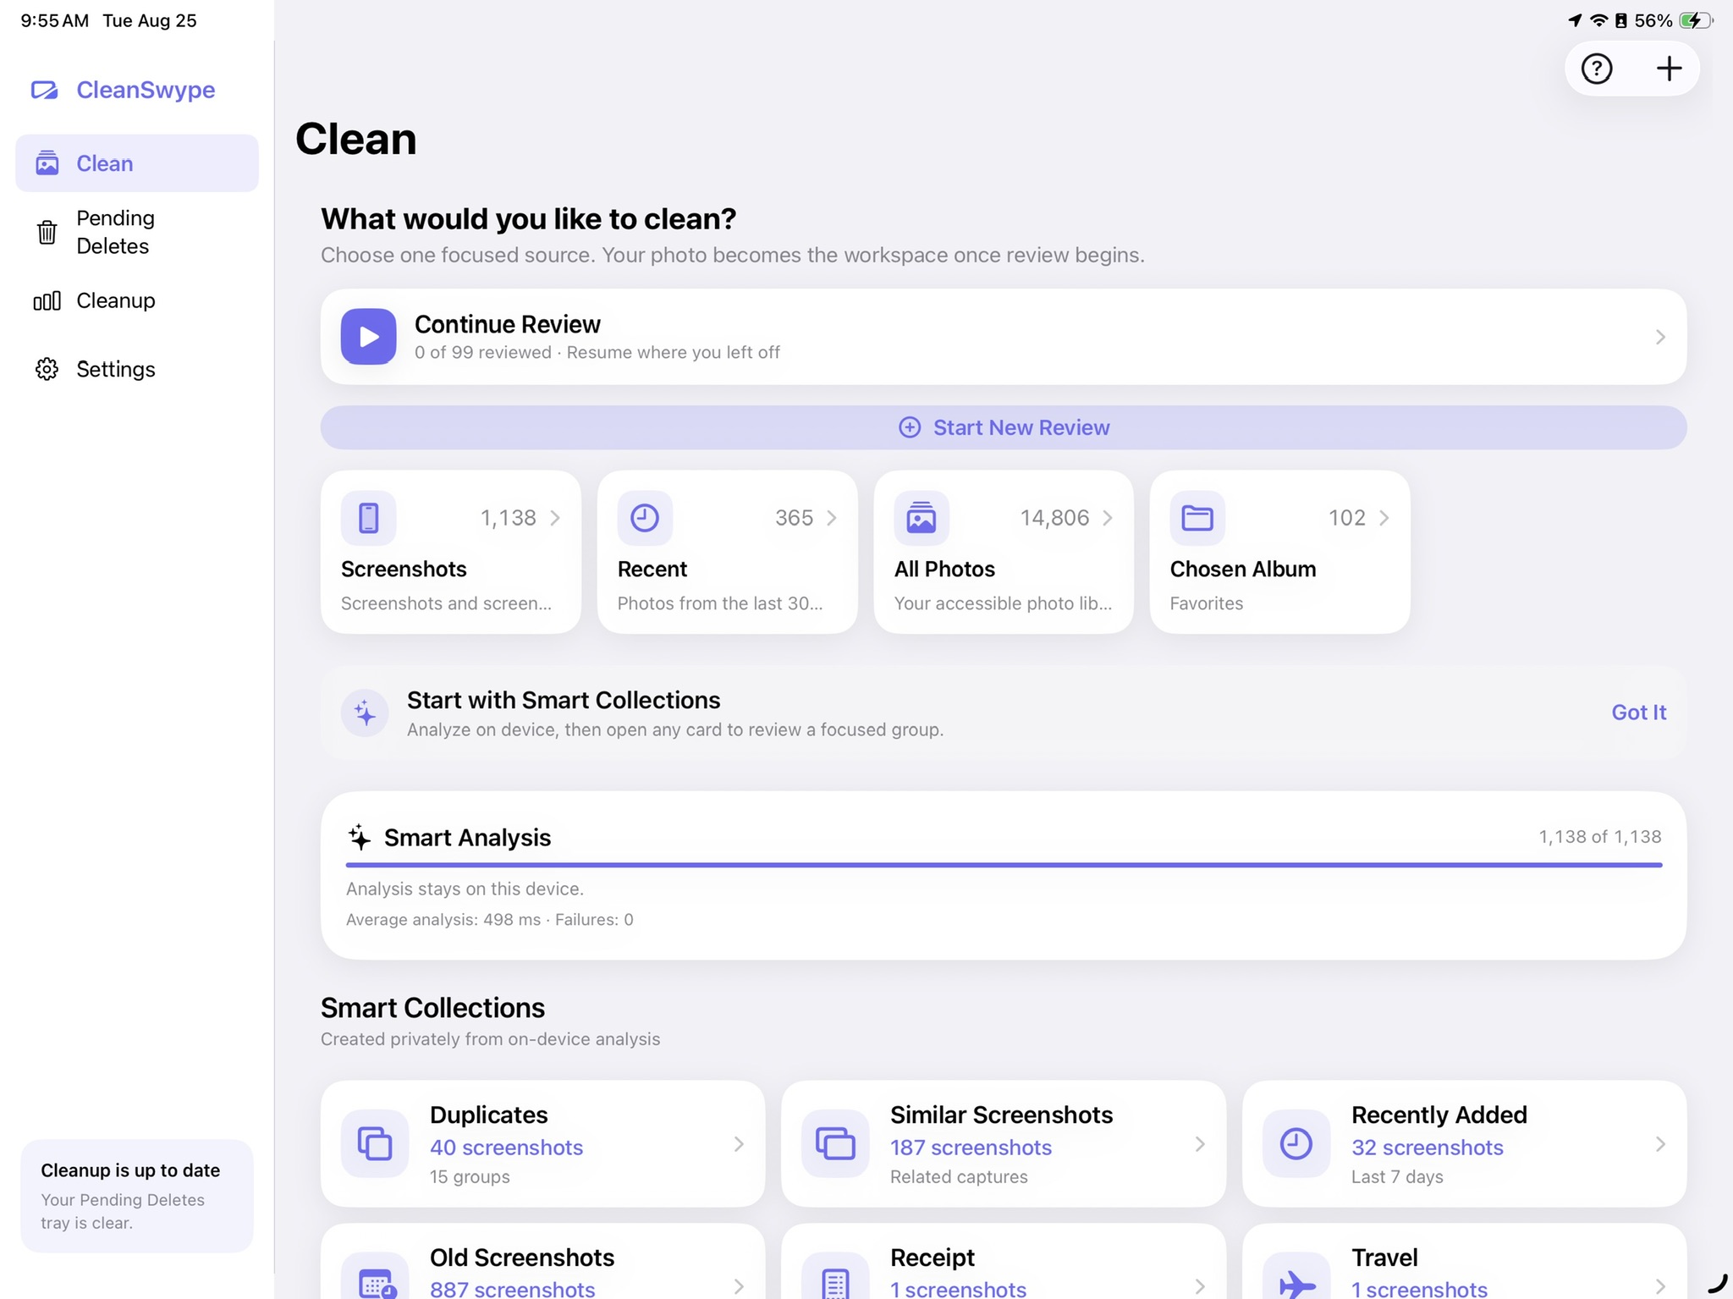
Task: Expand All Photos chevron next to 14,806
Action: pyautogui.click(x=1108, y=518)
